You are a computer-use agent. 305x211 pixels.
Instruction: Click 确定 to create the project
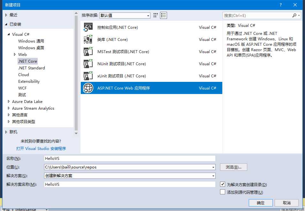pos(261,203)
